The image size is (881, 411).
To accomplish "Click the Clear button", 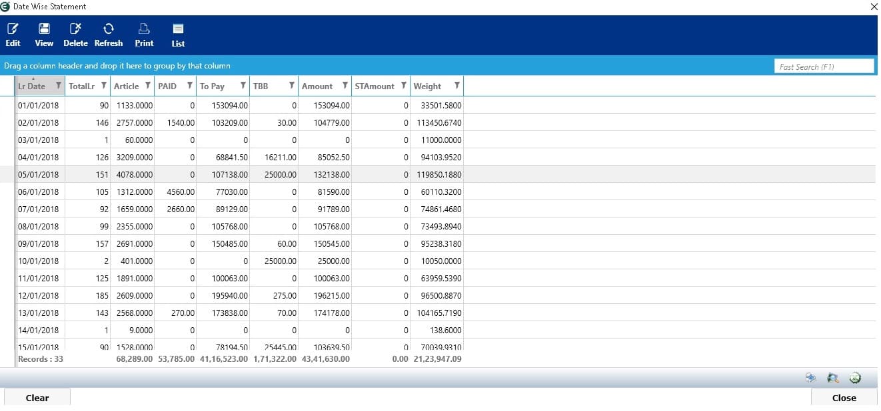I will click(37, 398).
